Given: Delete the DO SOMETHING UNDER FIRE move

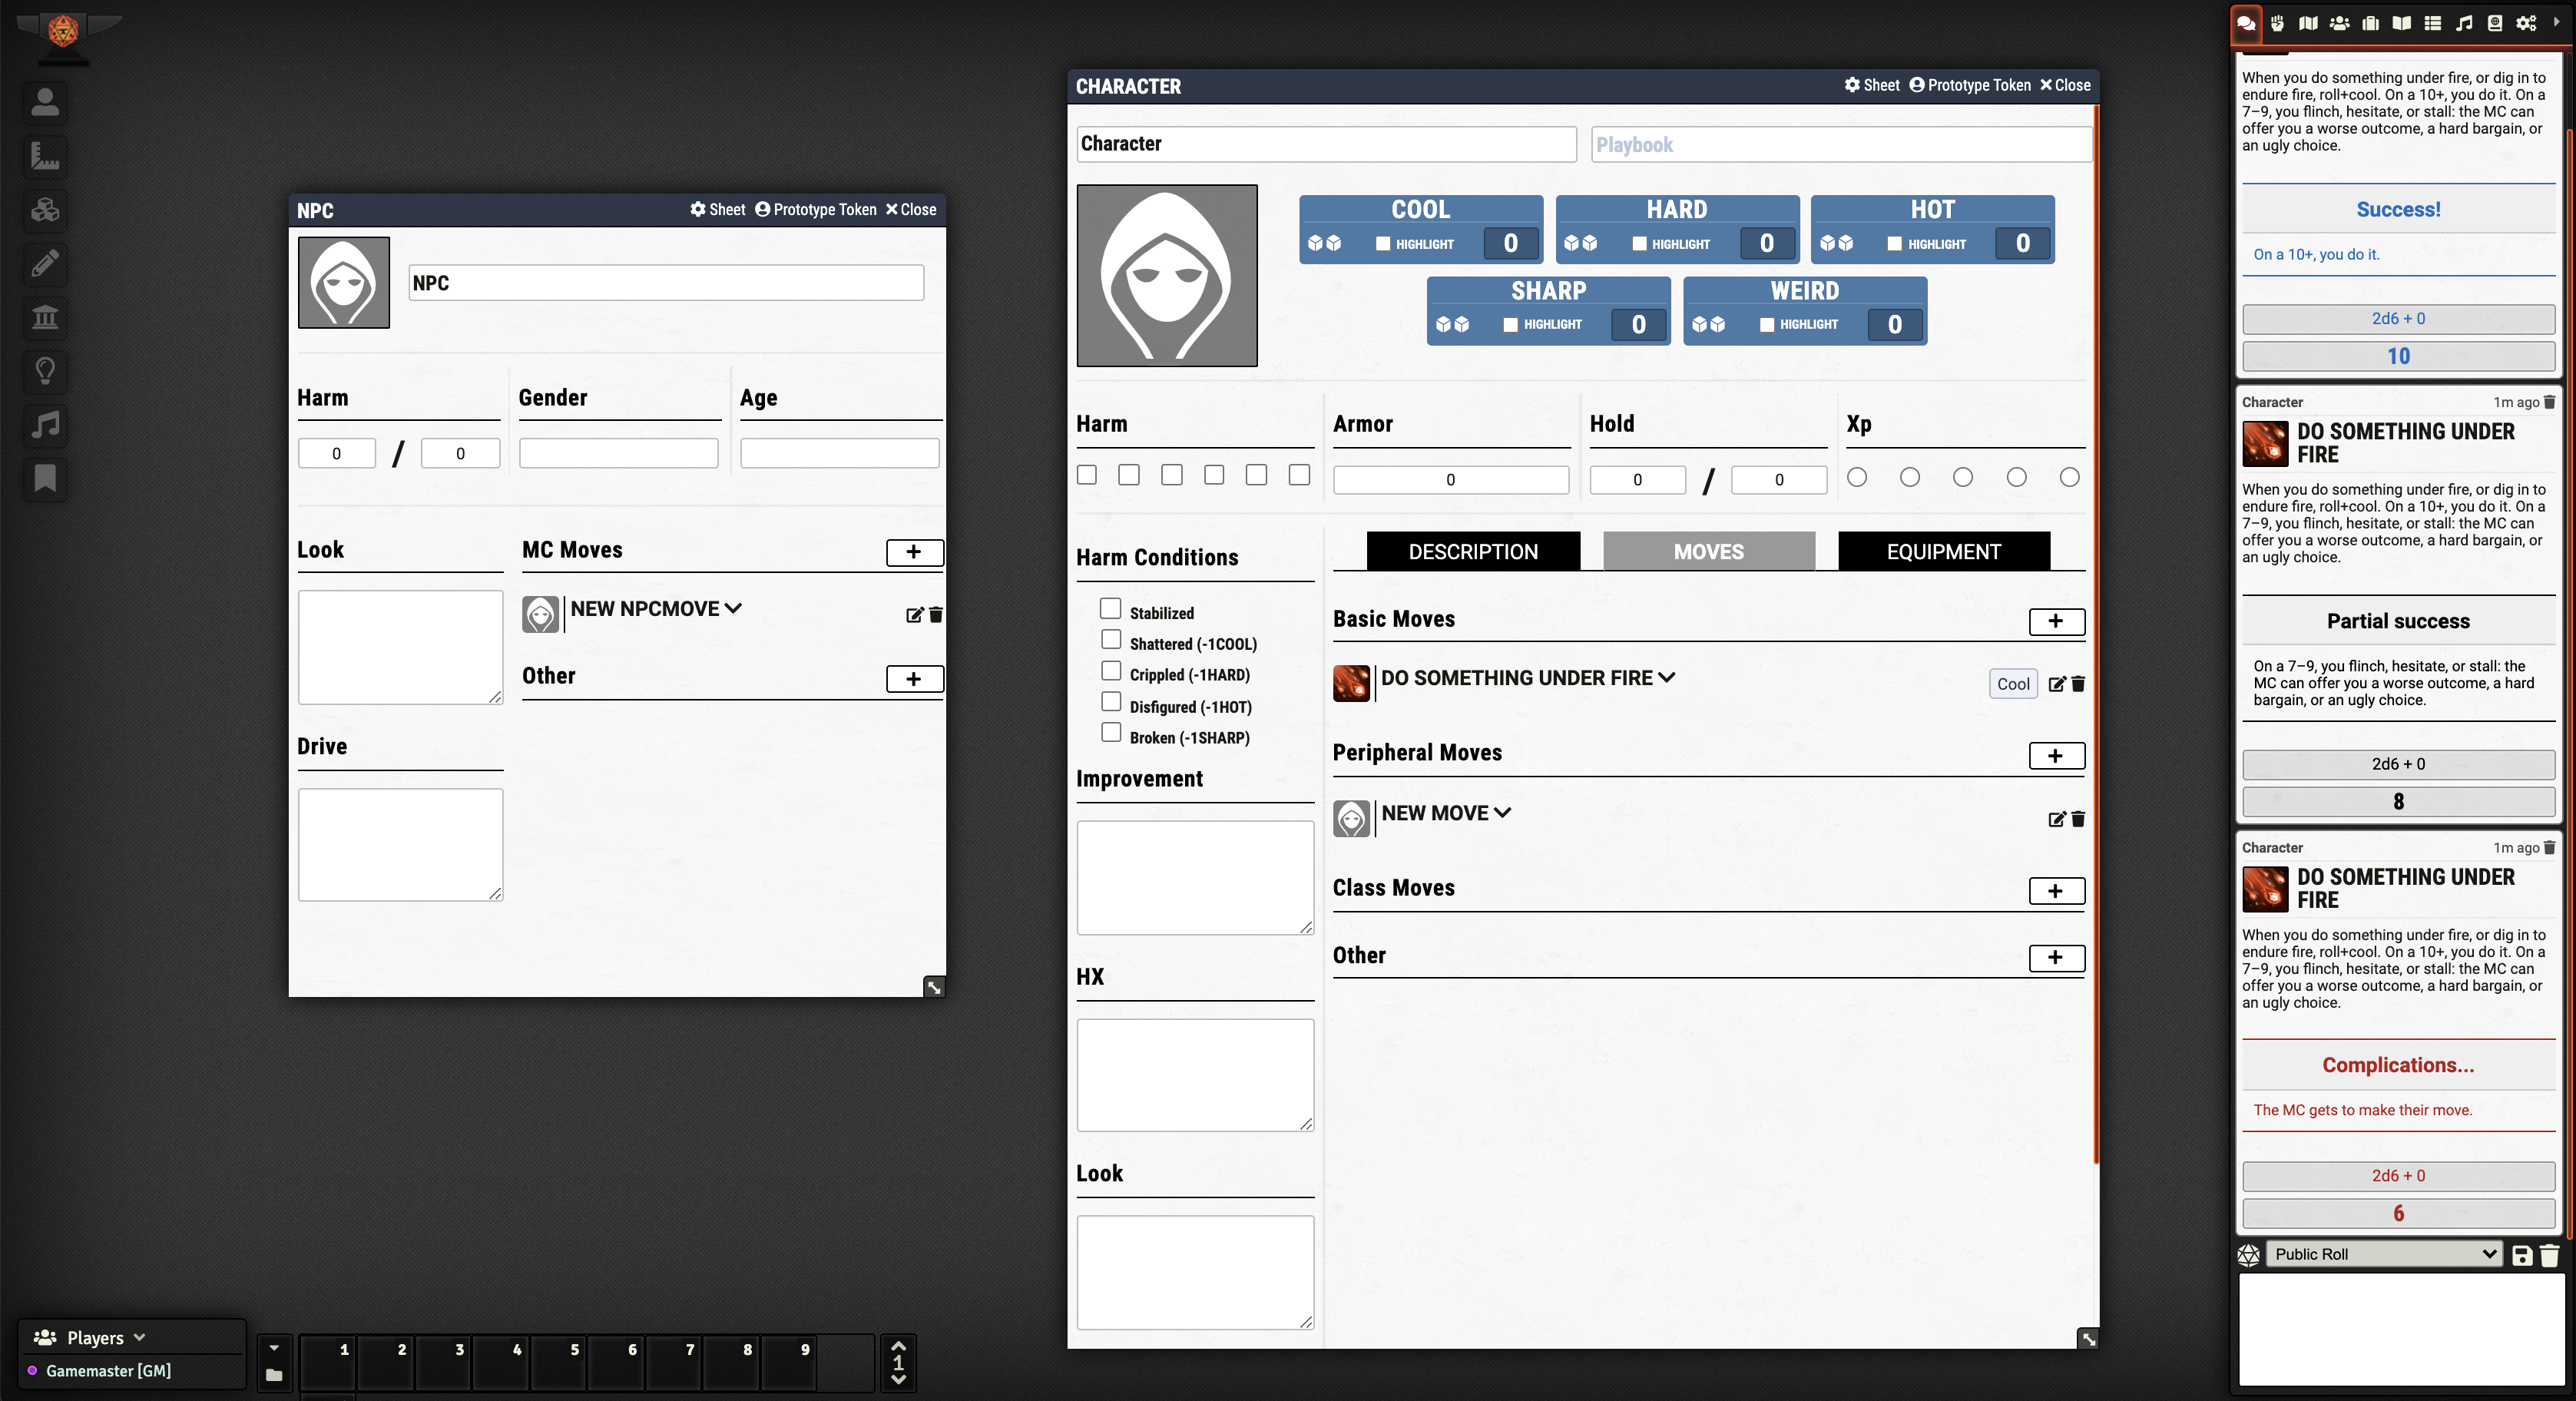Looking at the screenshot, I should point(2078,684).
